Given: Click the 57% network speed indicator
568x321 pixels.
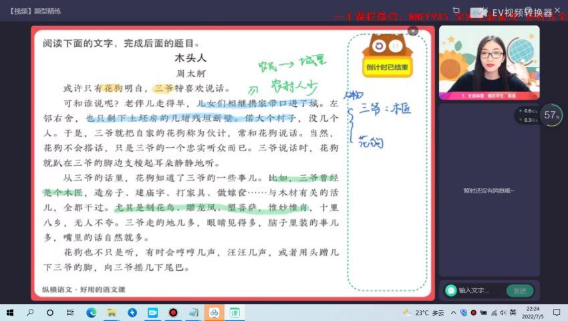Looking at the screenshot, I should (552, 115).
